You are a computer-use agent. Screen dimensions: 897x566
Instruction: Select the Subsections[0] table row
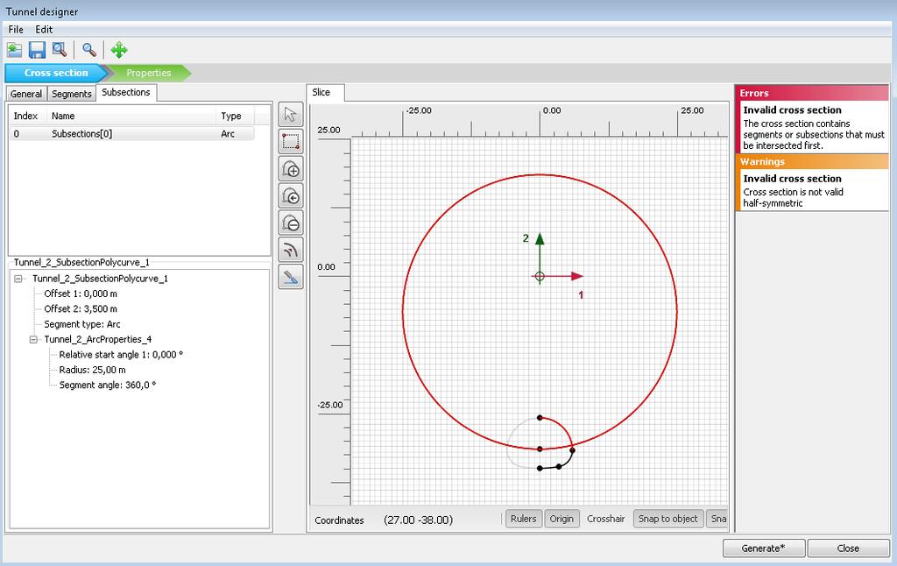pos(131,133)
